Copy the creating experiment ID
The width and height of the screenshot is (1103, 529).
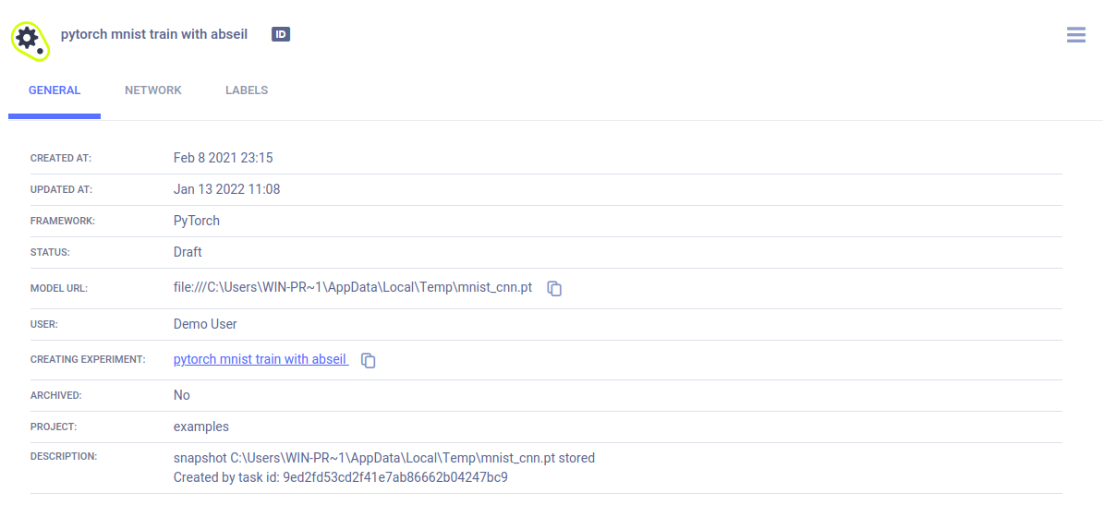click(369, 360)
